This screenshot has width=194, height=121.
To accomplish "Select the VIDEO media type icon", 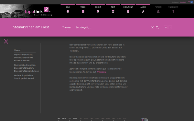I will (83, 12).
